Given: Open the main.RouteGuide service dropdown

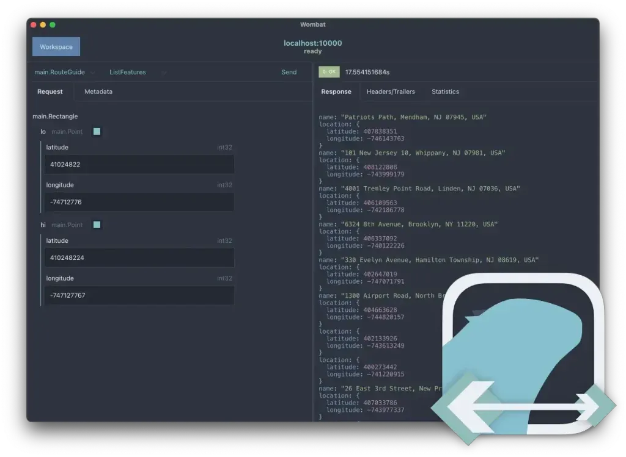Looking at the screenshot, I should [x=60, y=72].
